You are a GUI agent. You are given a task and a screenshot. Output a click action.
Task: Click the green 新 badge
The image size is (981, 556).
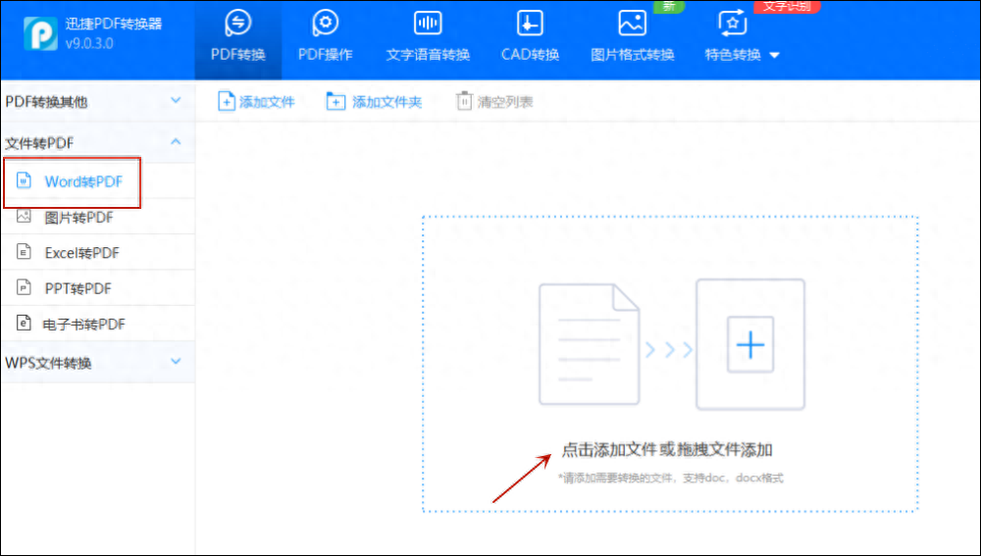pyautogui.click(x=669, y=6)
